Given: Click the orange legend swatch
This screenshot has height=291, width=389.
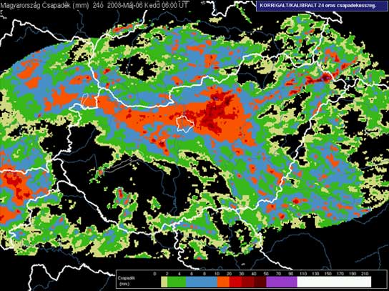Looking at the screenshot, I should pyautogui.click(x=223, y=282).
